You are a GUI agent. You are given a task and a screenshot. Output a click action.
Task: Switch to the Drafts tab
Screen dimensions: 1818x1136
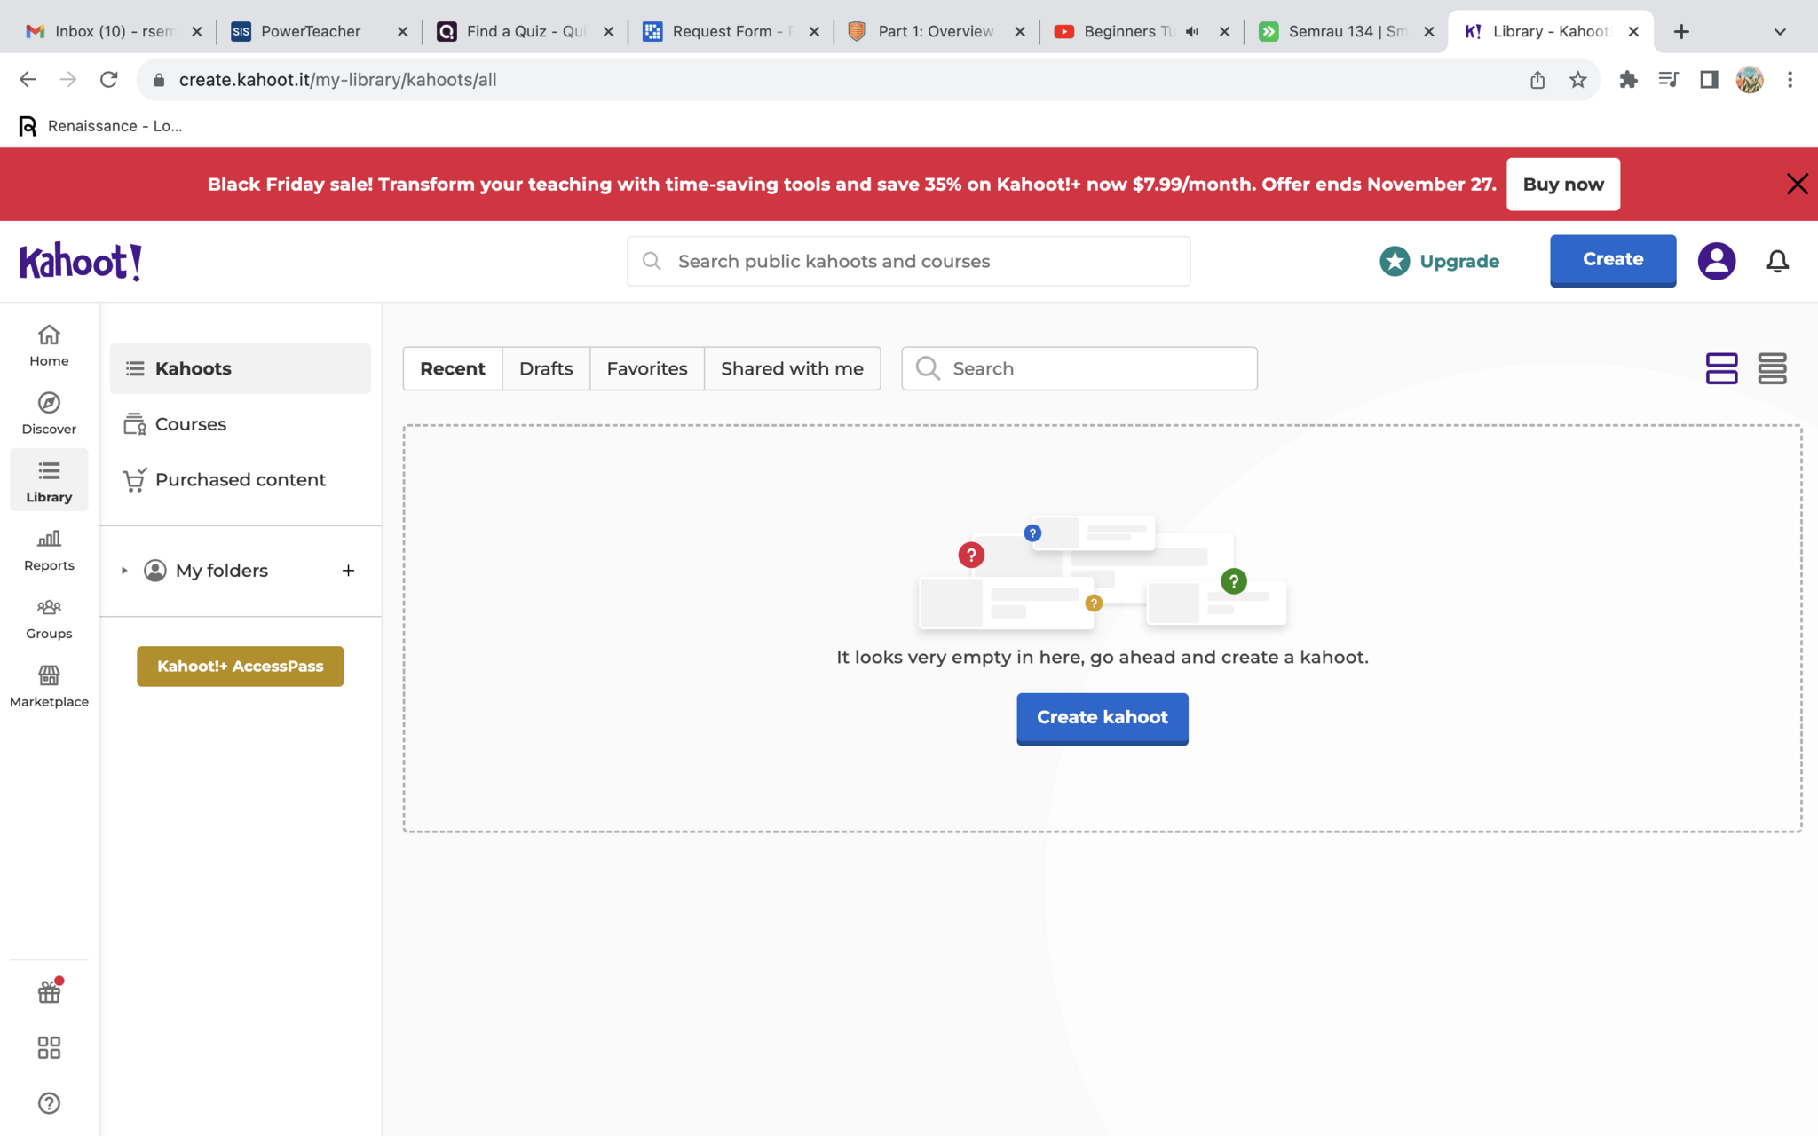tap(546, 368)
